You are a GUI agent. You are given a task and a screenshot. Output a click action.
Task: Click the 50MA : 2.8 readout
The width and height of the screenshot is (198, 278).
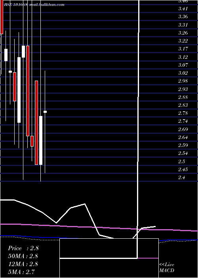[x=23, y=256]
